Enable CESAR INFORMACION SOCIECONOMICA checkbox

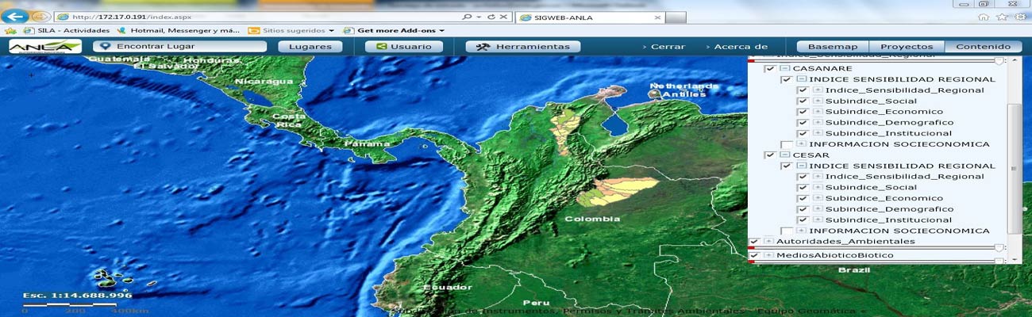coord(786,231)
